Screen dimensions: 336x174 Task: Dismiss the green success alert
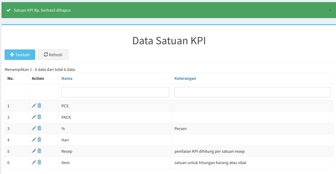[x=330, y=10]
